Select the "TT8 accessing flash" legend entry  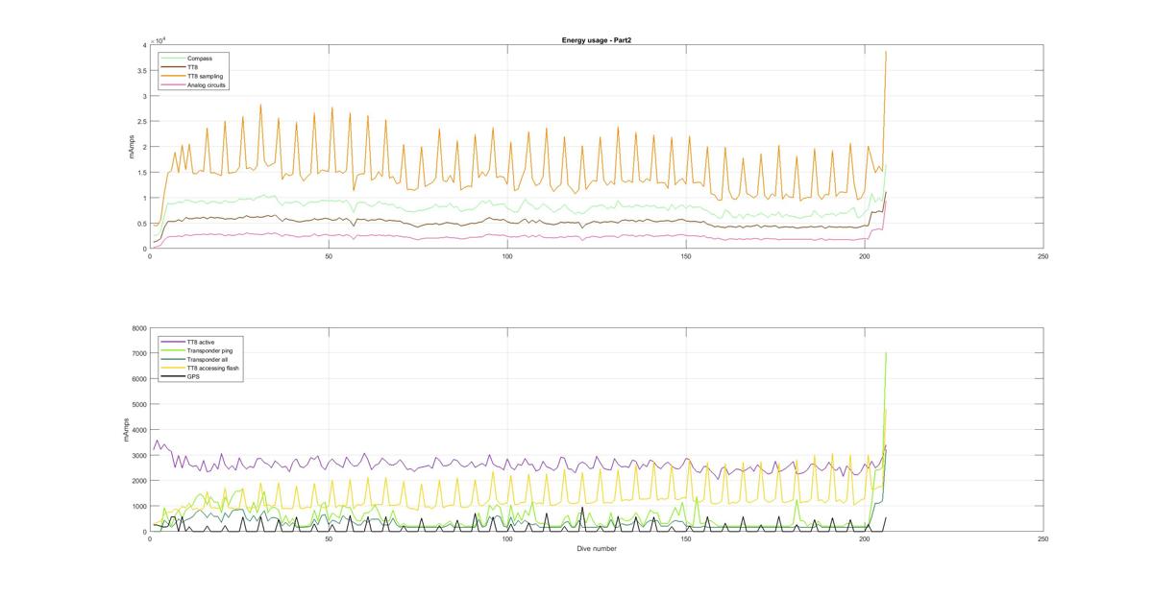202,369
